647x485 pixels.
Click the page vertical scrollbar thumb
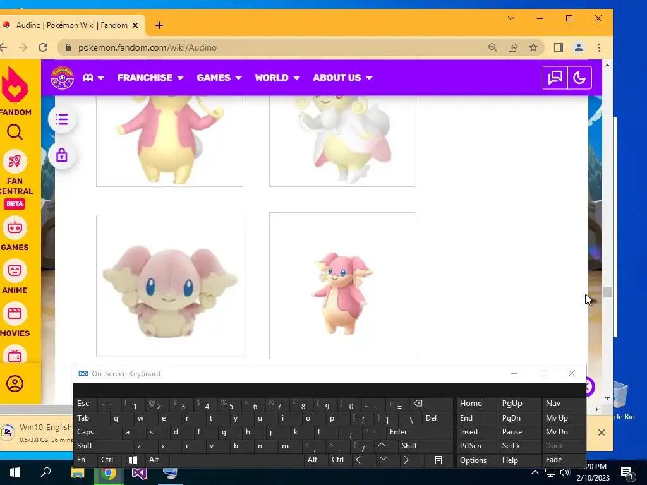click(607, 292)
